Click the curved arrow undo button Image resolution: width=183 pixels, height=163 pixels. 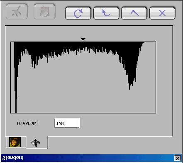106,13
